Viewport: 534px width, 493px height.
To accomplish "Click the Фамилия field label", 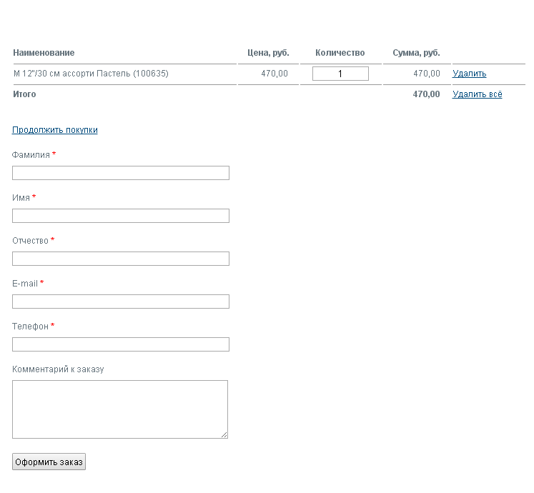I will tap(31, 155).
